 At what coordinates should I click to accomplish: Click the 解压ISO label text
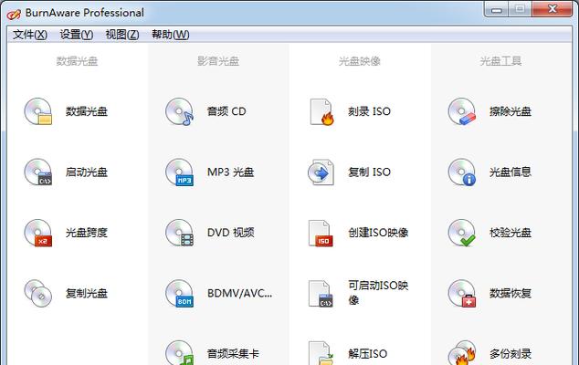(x=368, y=354)
